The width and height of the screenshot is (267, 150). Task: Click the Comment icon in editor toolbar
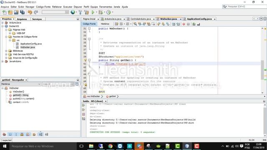(x=194, y=24)
